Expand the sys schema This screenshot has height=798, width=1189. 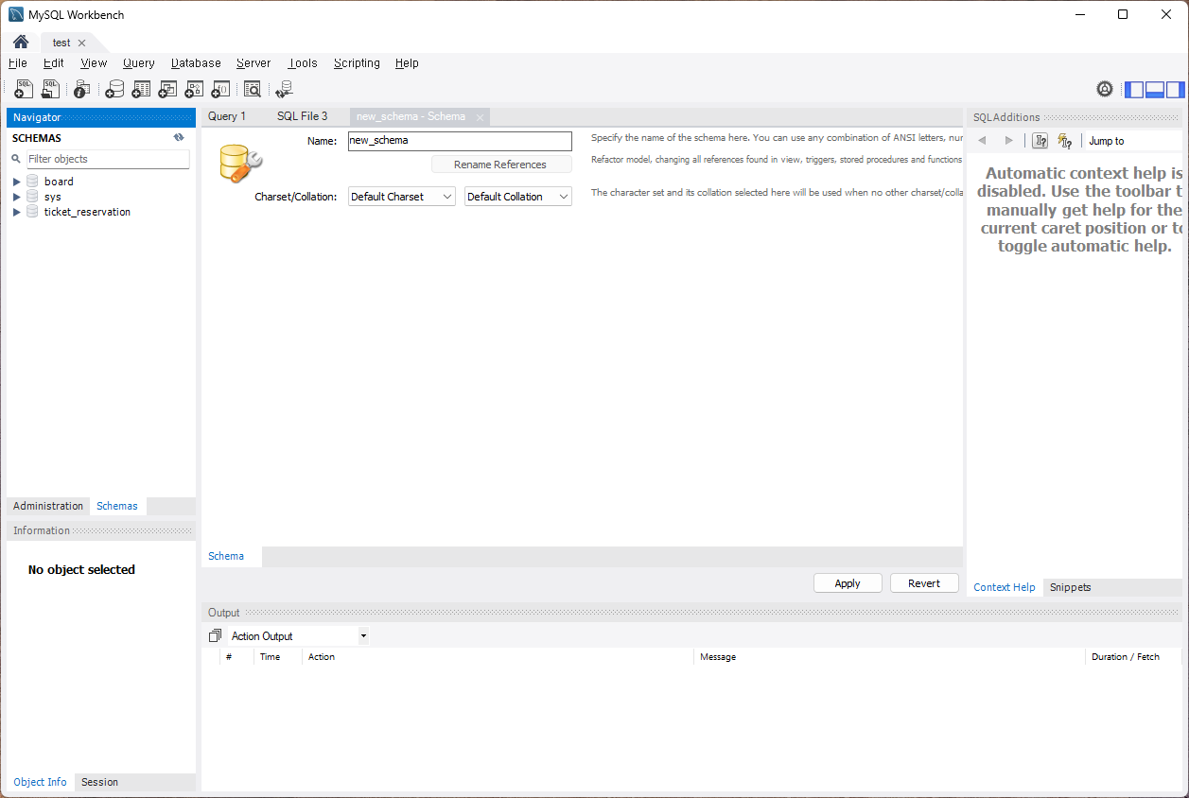16,197
